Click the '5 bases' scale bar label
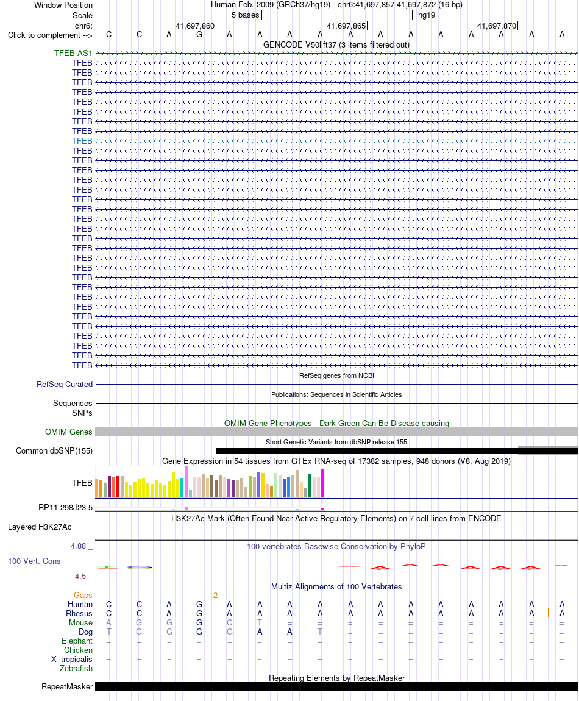Image resolution: width=579 pixels, height=701 pixels. coord(246,15)
